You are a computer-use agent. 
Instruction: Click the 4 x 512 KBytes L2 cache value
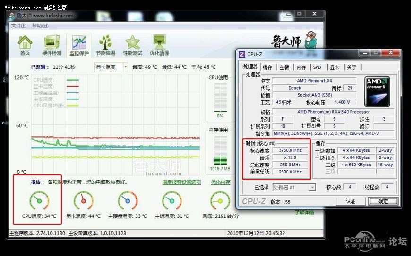click(356, 165)
